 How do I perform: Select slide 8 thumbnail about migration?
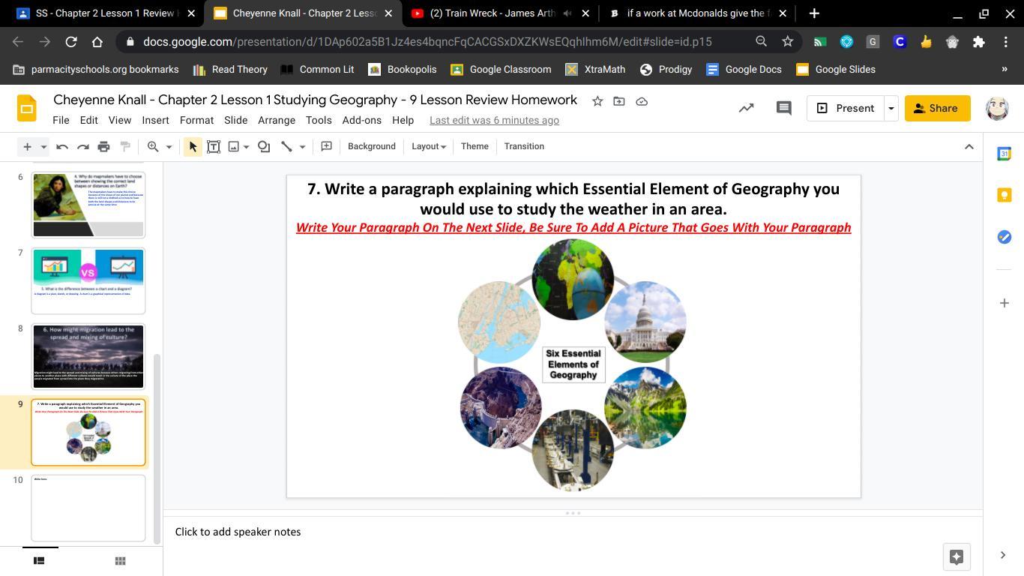click(x=88, y=356)
